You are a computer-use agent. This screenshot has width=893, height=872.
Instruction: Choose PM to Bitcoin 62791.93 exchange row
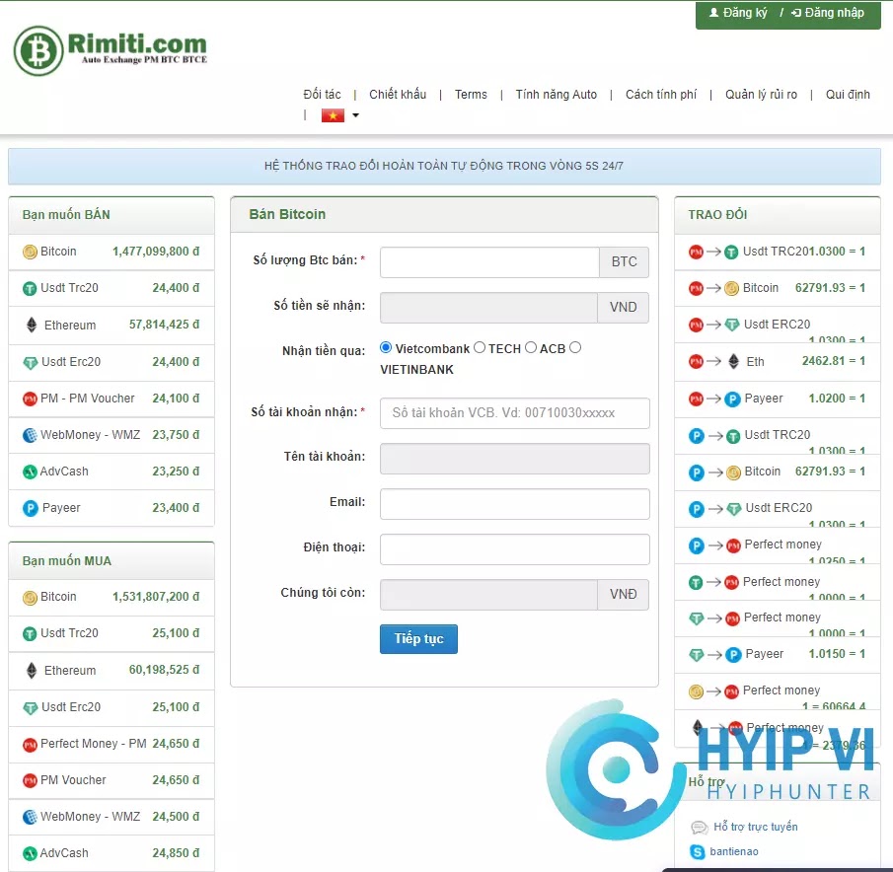coord(778,288)
